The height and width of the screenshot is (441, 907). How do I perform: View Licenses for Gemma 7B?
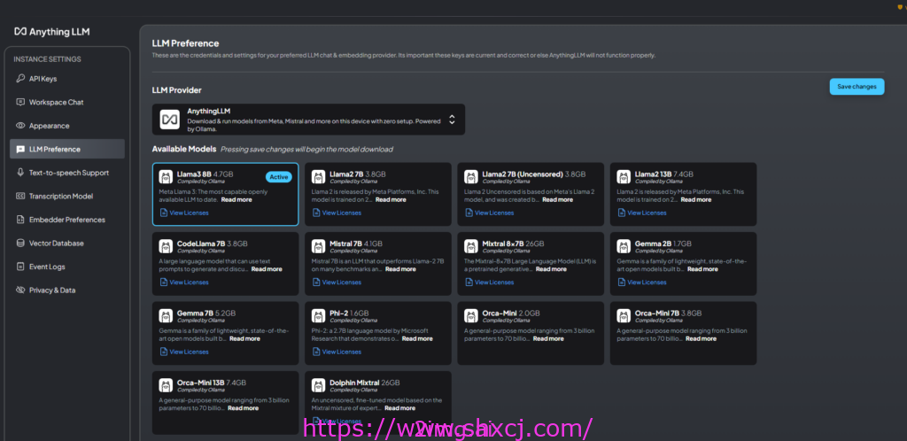coord(184,352)
